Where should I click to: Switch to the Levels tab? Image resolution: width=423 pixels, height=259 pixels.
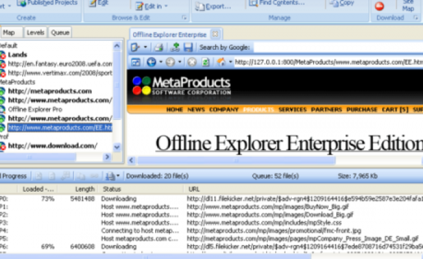click(x=35, y=32)
